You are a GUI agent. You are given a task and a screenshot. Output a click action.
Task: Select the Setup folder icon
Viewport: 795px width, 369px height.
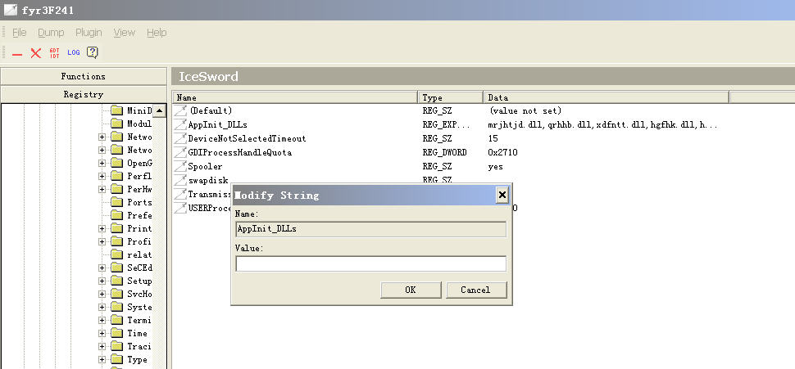point(117,281)
